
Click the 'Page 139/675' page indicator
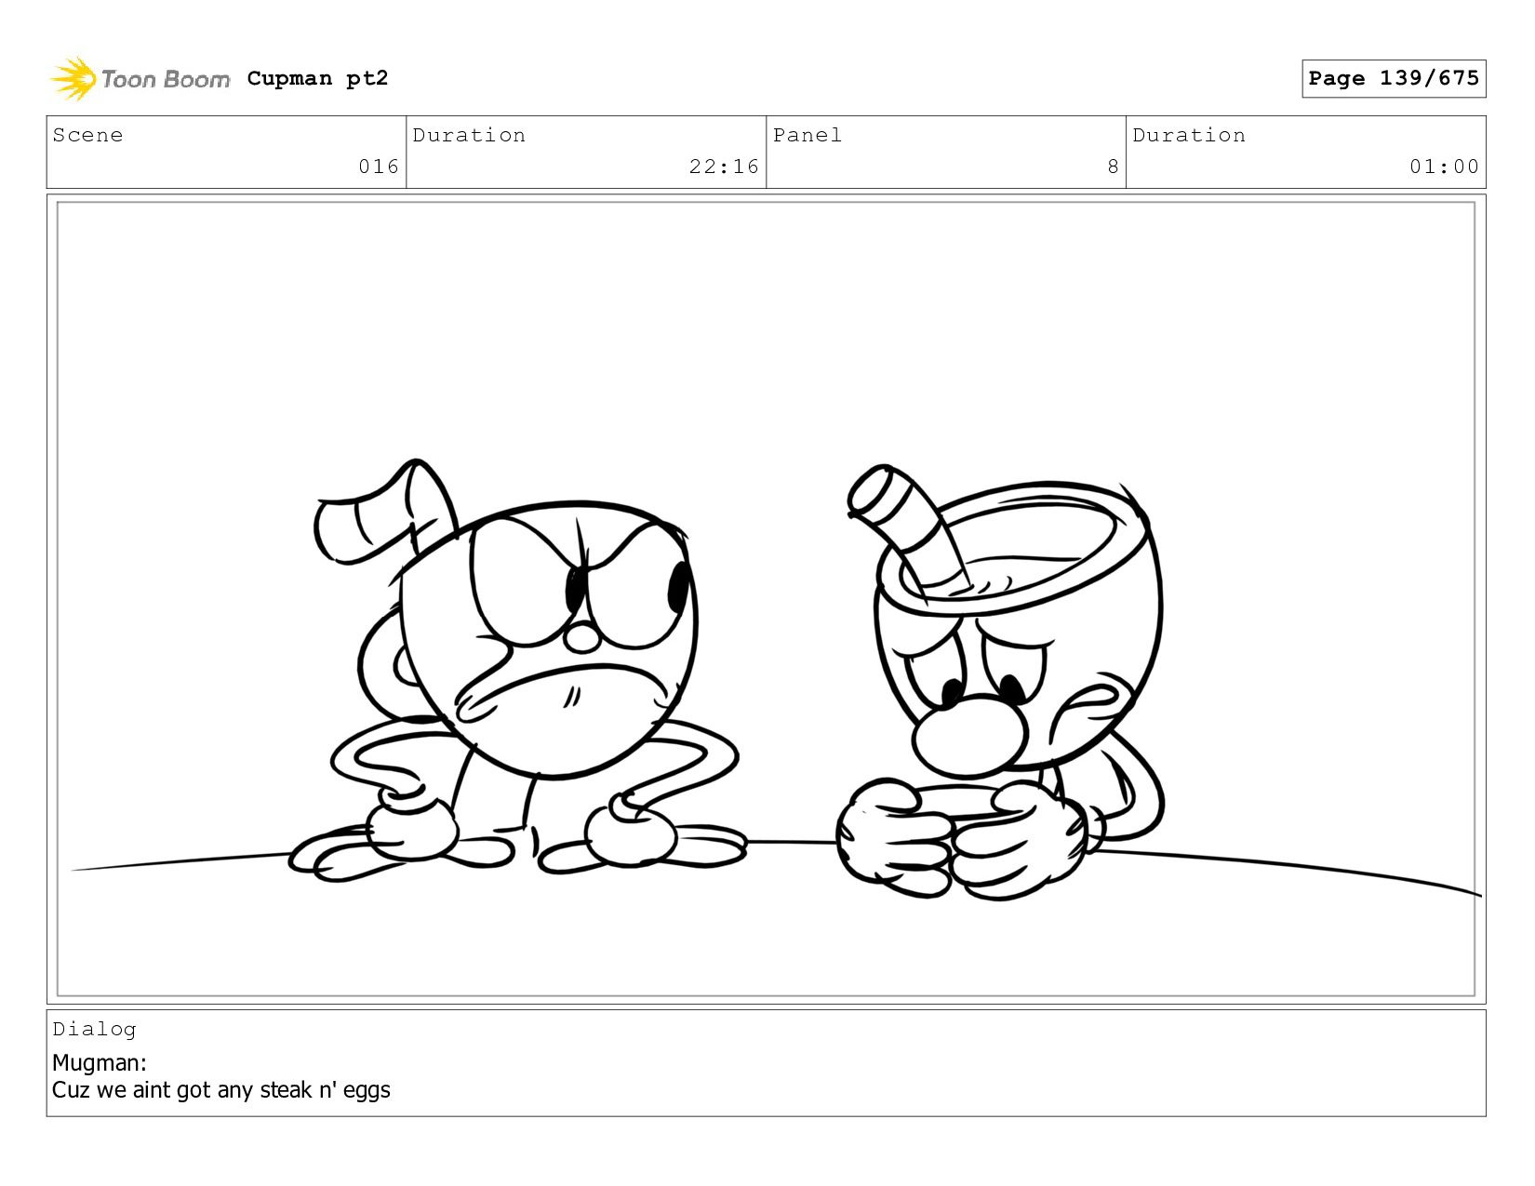[1394, 78]
